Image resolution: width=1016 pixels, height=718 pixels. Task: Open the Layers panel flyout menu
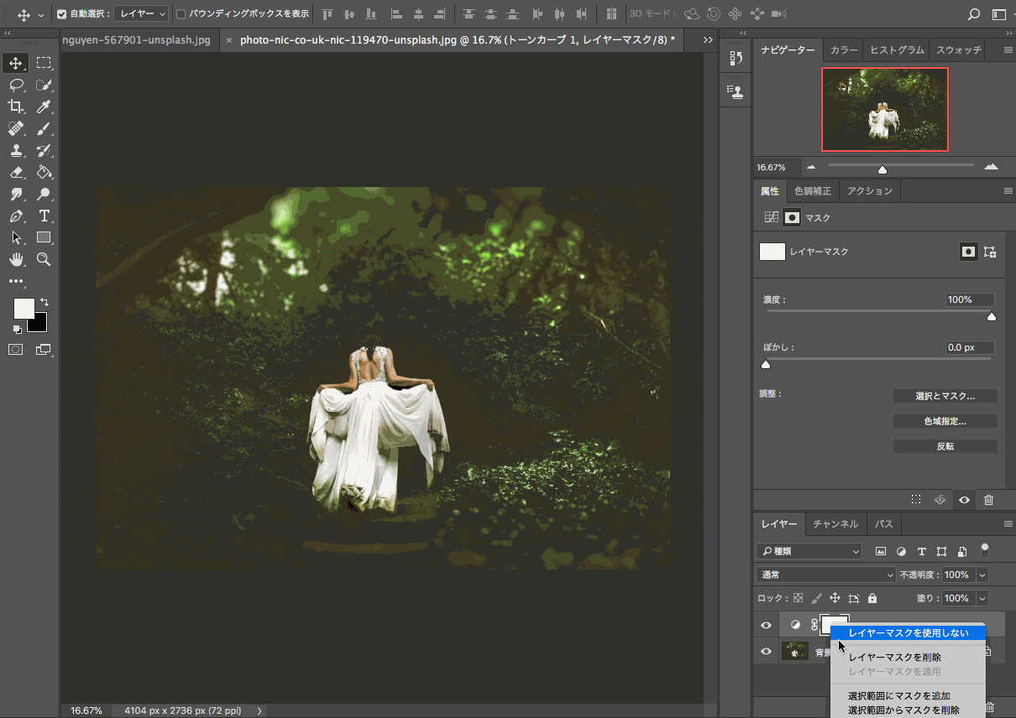tap(1008, 524)
